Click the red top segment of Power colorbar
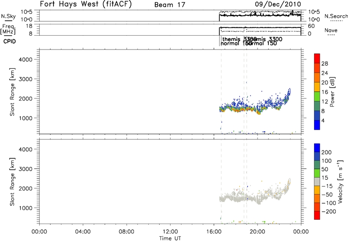This screenshot has width=348, height=241. click(x=317, y=58)
